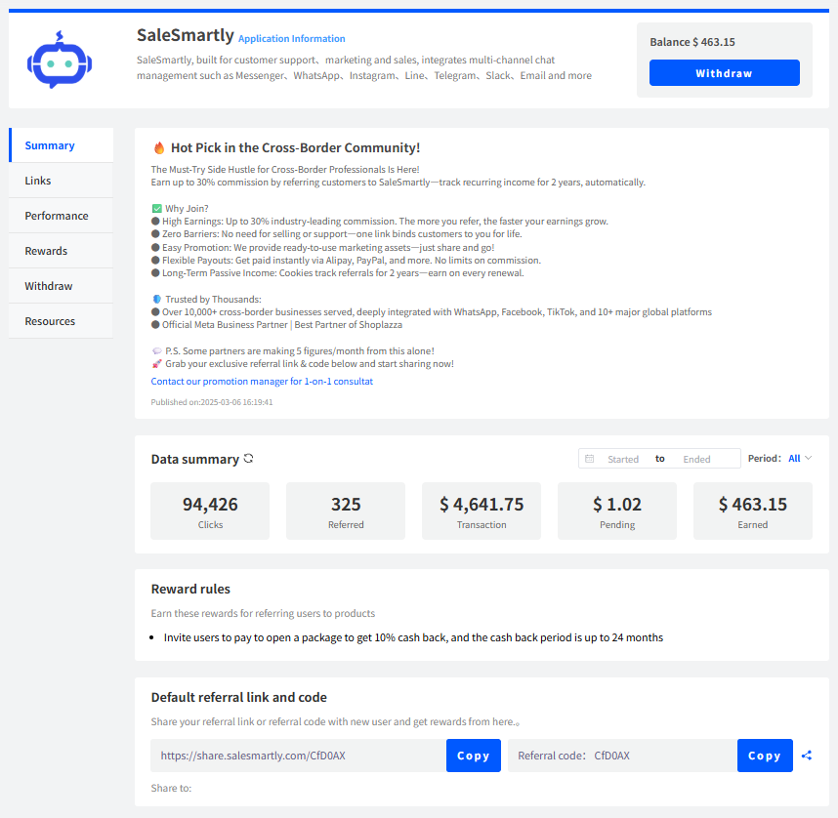Viewport: 838px width, 818px height.
Task: Switch to the Links tab
Action: [x=61, y=181]
